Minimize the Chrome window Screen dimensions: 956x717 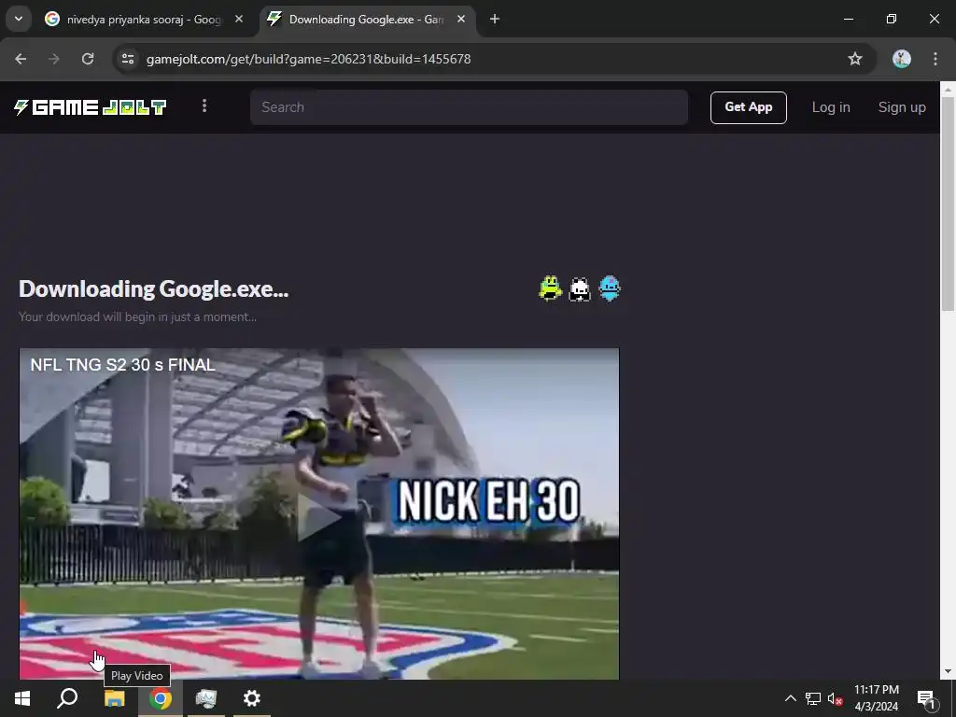click(848, 20)
